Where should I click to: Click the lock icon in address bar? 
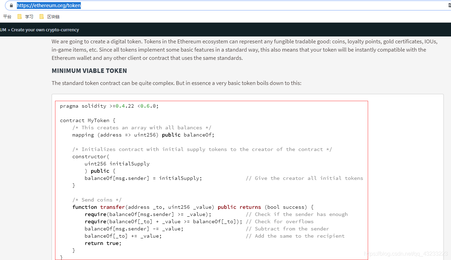click(11, 6)
